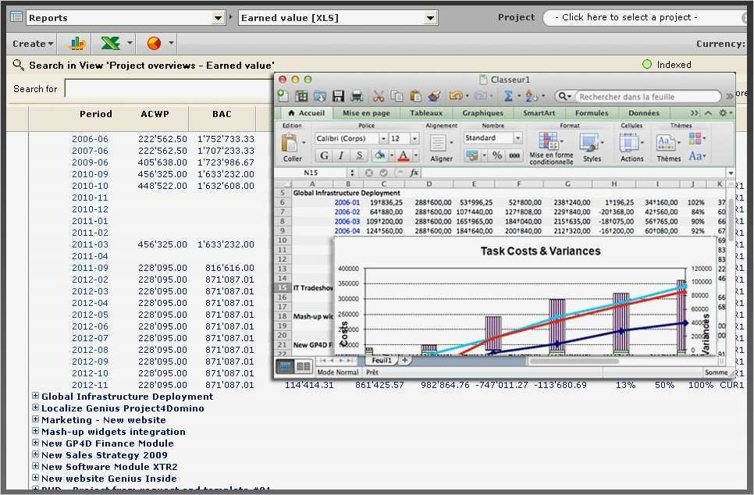The width and height of the screenshot is (754, 495).
Task: Click the Search for input field
Action: click(169, 89)
